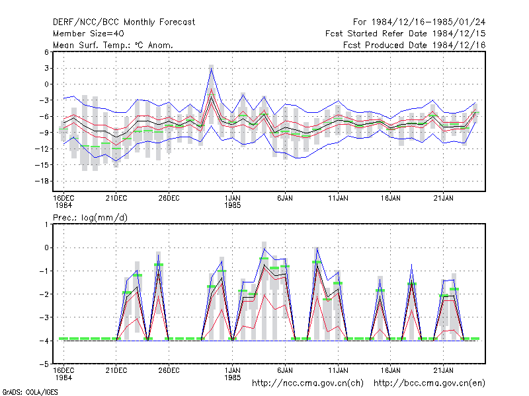Image resolution: width=529 pixels, height=396 pixels.
Task: Click the 11JAN tick label under precipitation chart
Action: 338,370
